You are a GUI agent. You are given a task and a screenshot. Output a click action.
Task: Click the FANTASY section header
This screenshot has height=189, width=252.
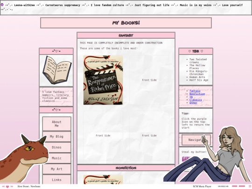126,35
